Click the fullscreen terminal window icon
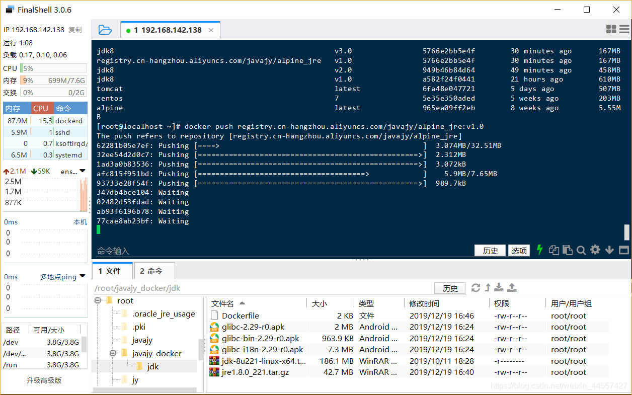Screen dimensions: 632x395 (624, 250)
